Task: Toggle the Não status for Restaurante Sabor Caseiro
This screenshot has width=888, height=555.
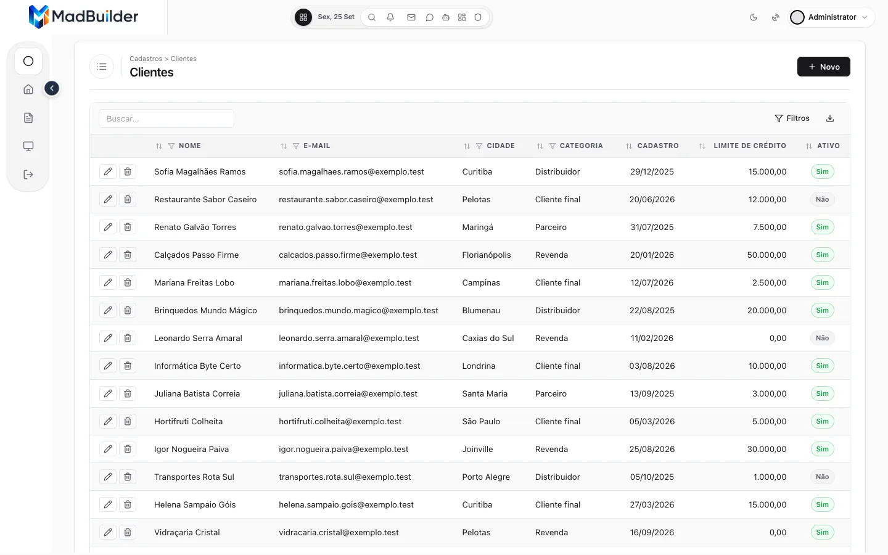Action: pos(822,199)
